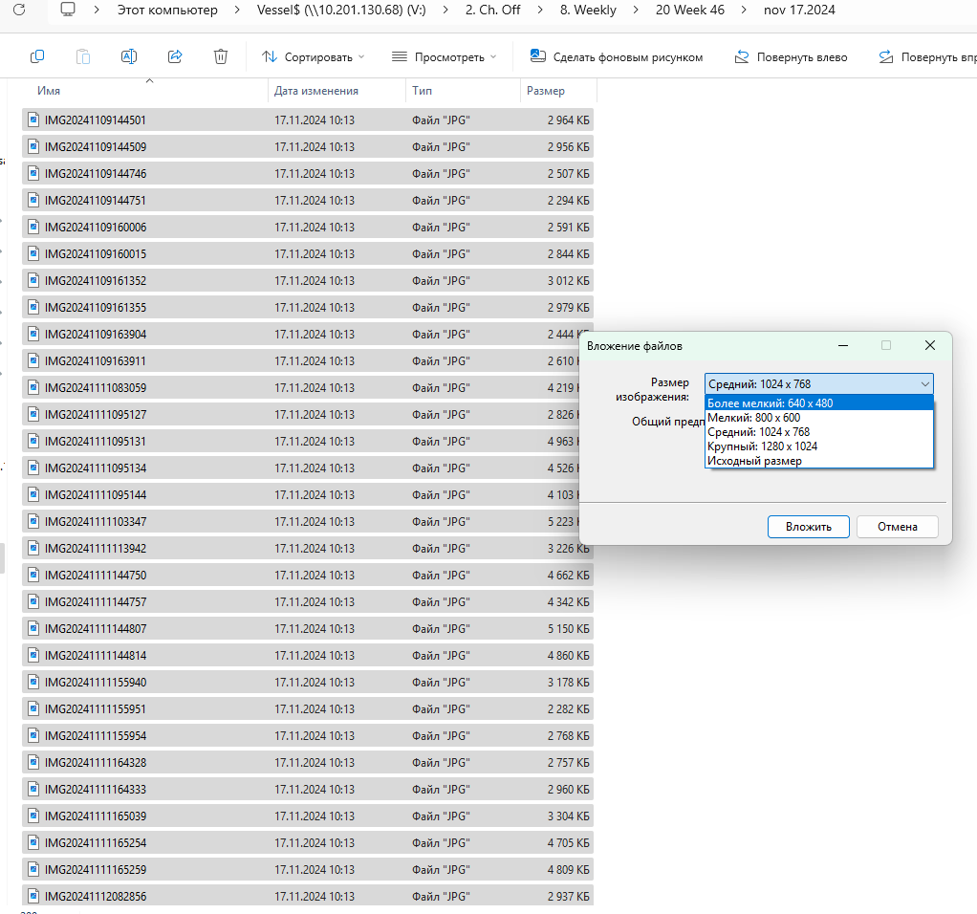Sort by Тип column header
This screenshot has width=977, height=914.
pos(422,90)
